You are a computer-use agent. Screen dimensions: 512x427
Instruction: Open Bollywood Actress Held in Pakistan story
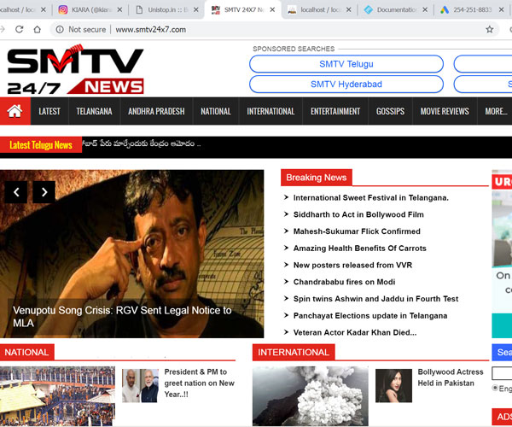tap(451, 377)
